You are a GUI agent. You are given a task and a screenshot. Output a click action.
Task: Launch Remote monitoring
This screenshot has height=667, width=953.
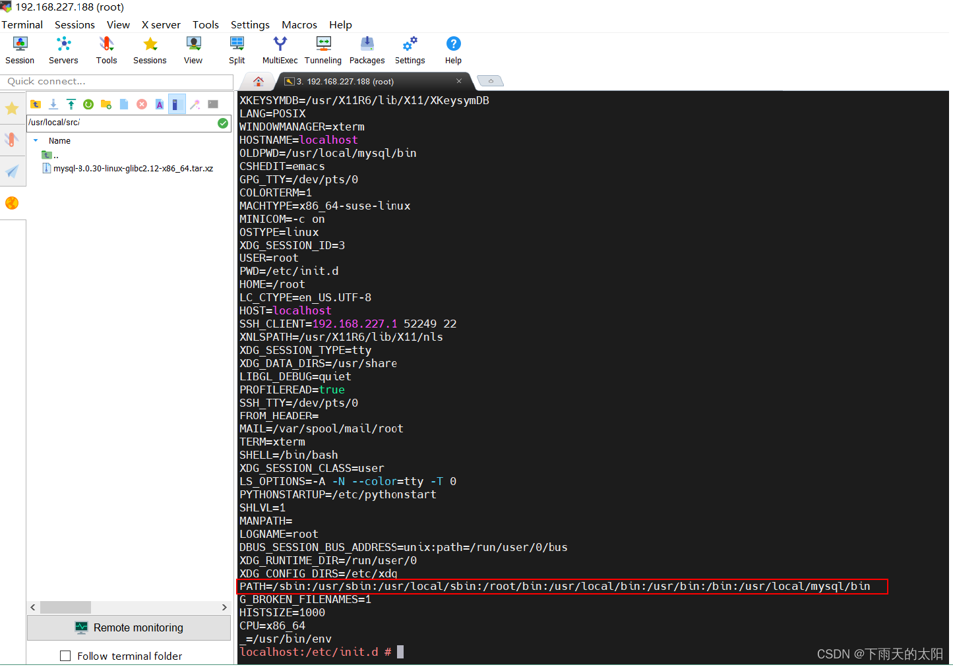point(129,627)
